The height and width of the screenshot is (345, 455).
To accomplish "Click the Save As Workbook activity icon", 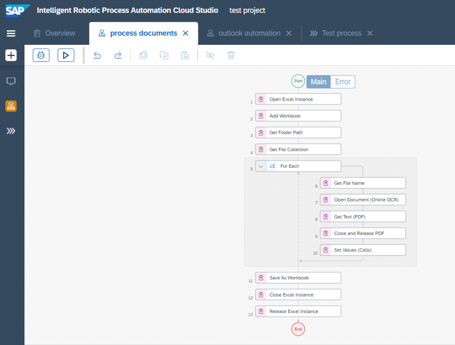I will click(261, 278).
